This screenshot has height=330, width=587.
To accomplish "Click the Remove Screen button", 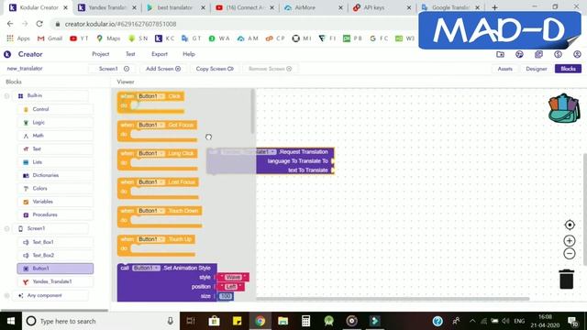I will click(271, 69).
